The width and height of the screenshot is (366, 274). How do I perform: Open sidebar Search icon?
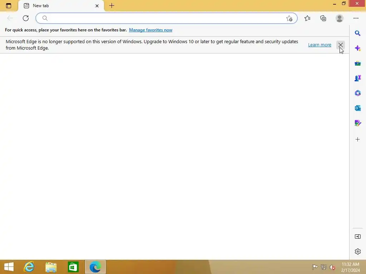pyautogui.click(x=357, y=33)
